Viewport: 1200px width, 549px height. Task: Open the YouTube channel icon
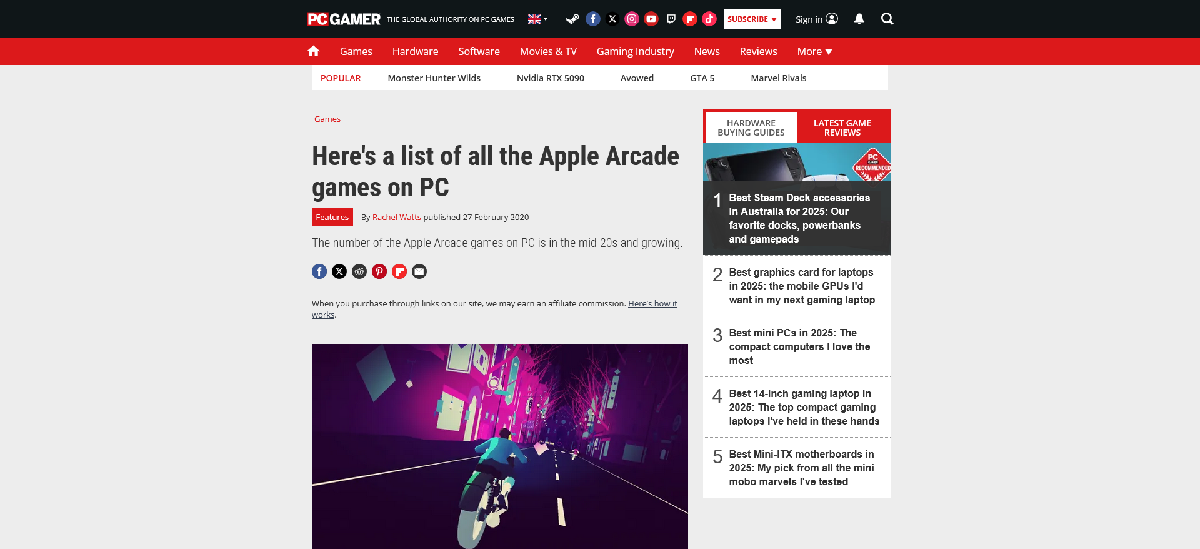point(651,19)
